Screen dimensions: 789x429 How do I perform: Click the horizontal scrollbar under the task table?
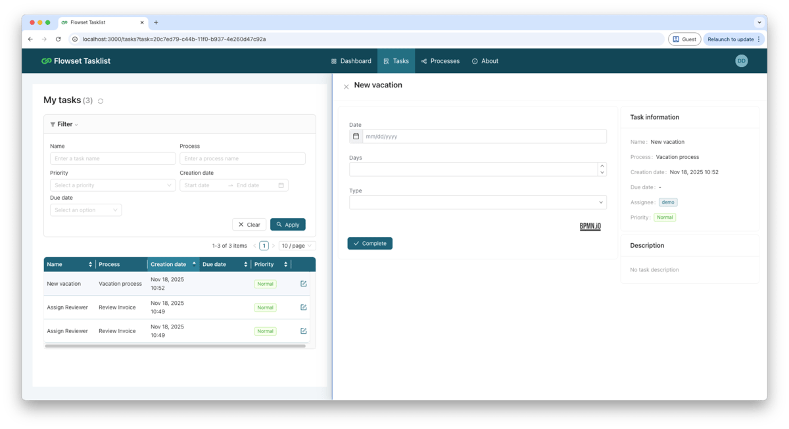point(175,346)
